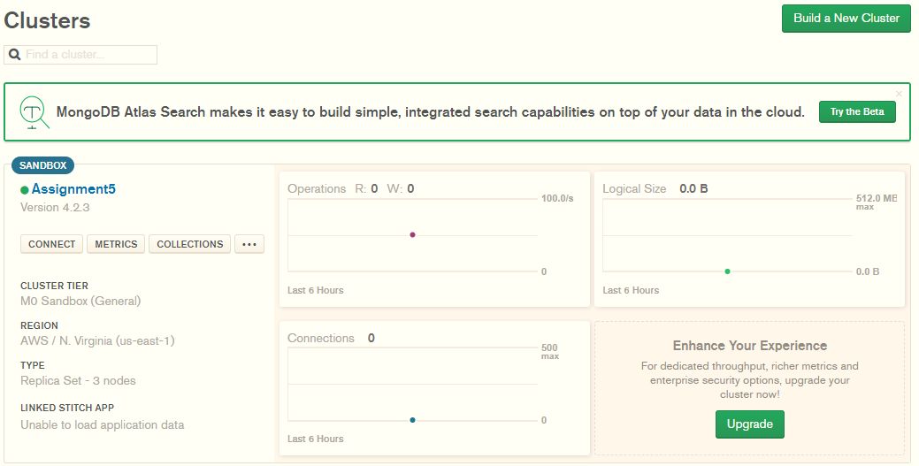Click the magnifier icon in cluster search
Screen dimensions: 919x466
pos(15,55)
